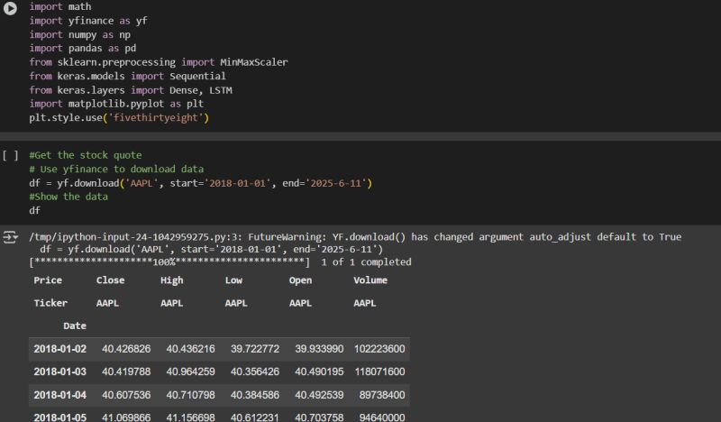Click the Open column header
Image resolution: width=721 pixels, height=422 pixels.
point(302,280)
